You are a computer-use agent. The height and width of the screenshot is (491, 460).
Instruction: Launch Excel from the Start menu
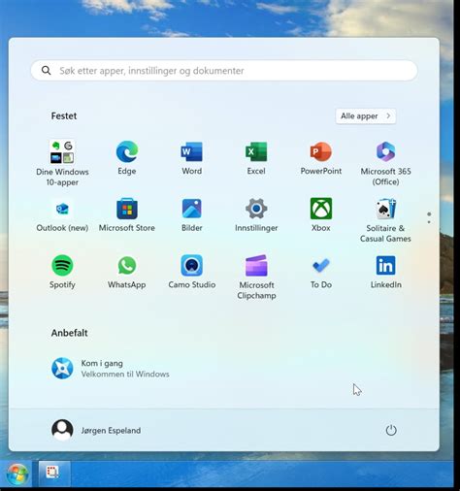(256, 158)
